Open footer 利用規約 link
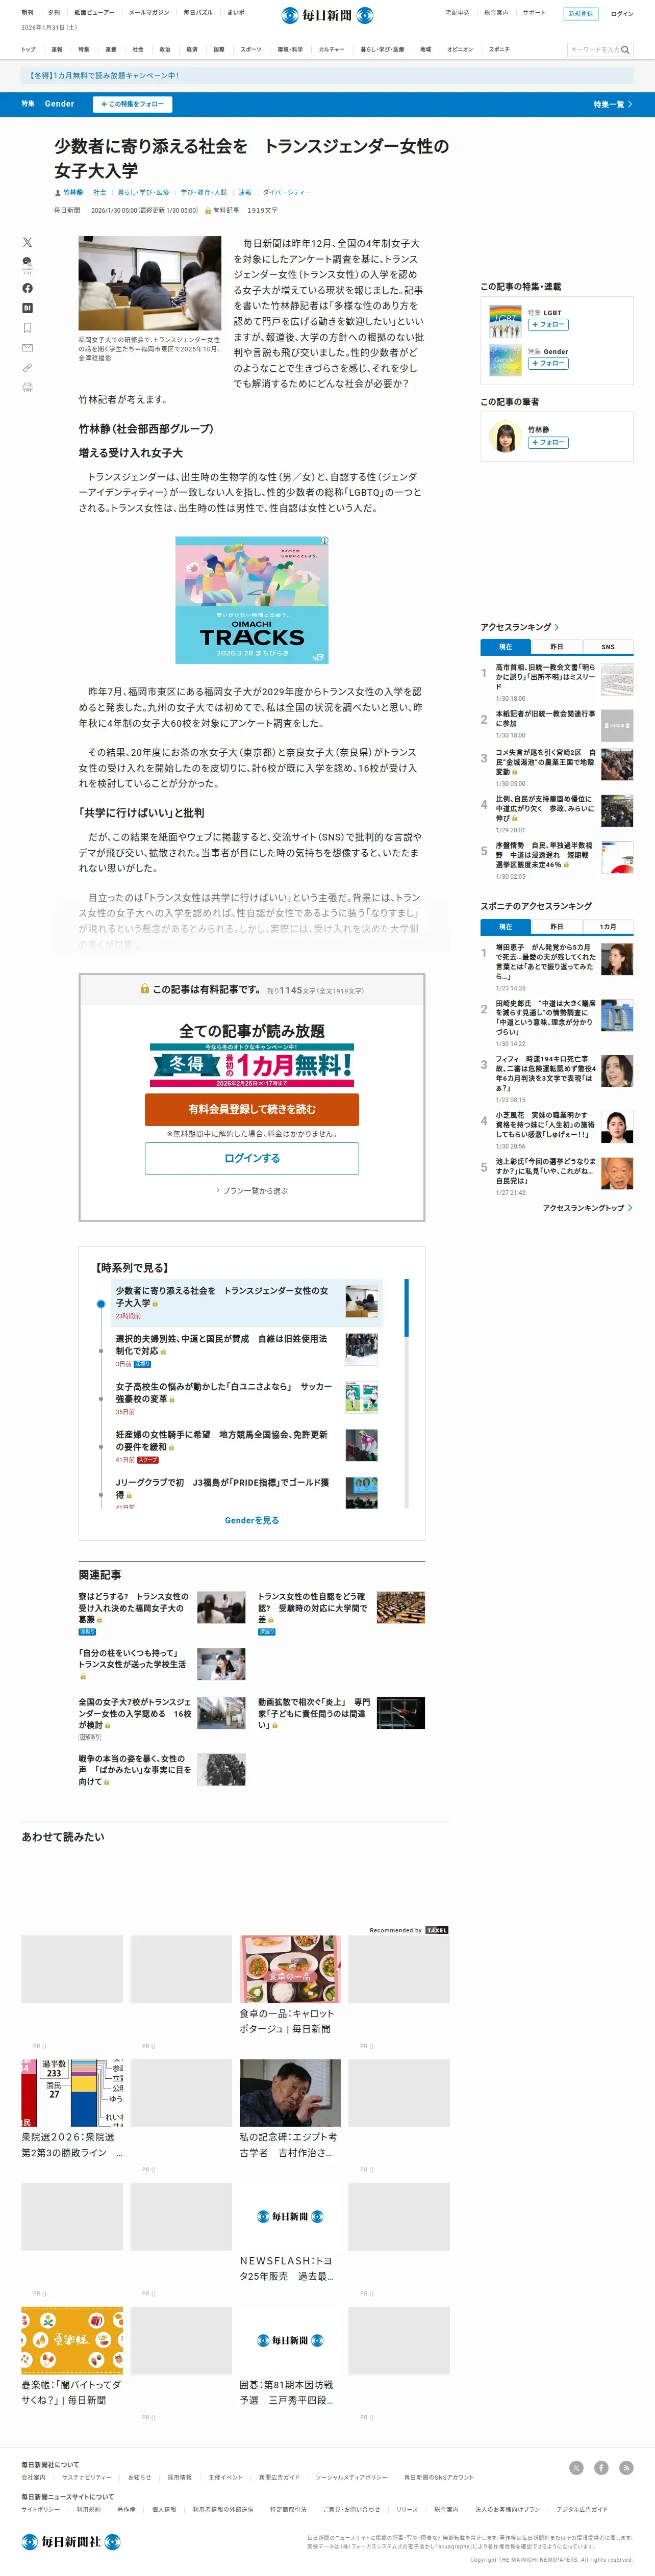The width and height of the screenshot is (655, 2576). [89, 2509]
